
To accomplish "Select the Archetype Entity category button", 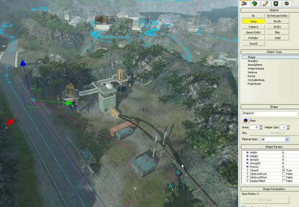I will click(x=277, y=16).
